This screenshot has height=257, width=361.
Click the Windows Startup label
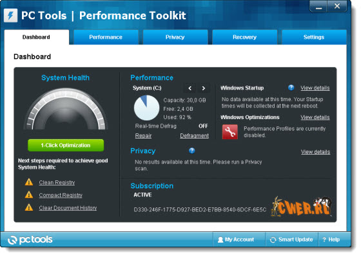coord(242,88)
